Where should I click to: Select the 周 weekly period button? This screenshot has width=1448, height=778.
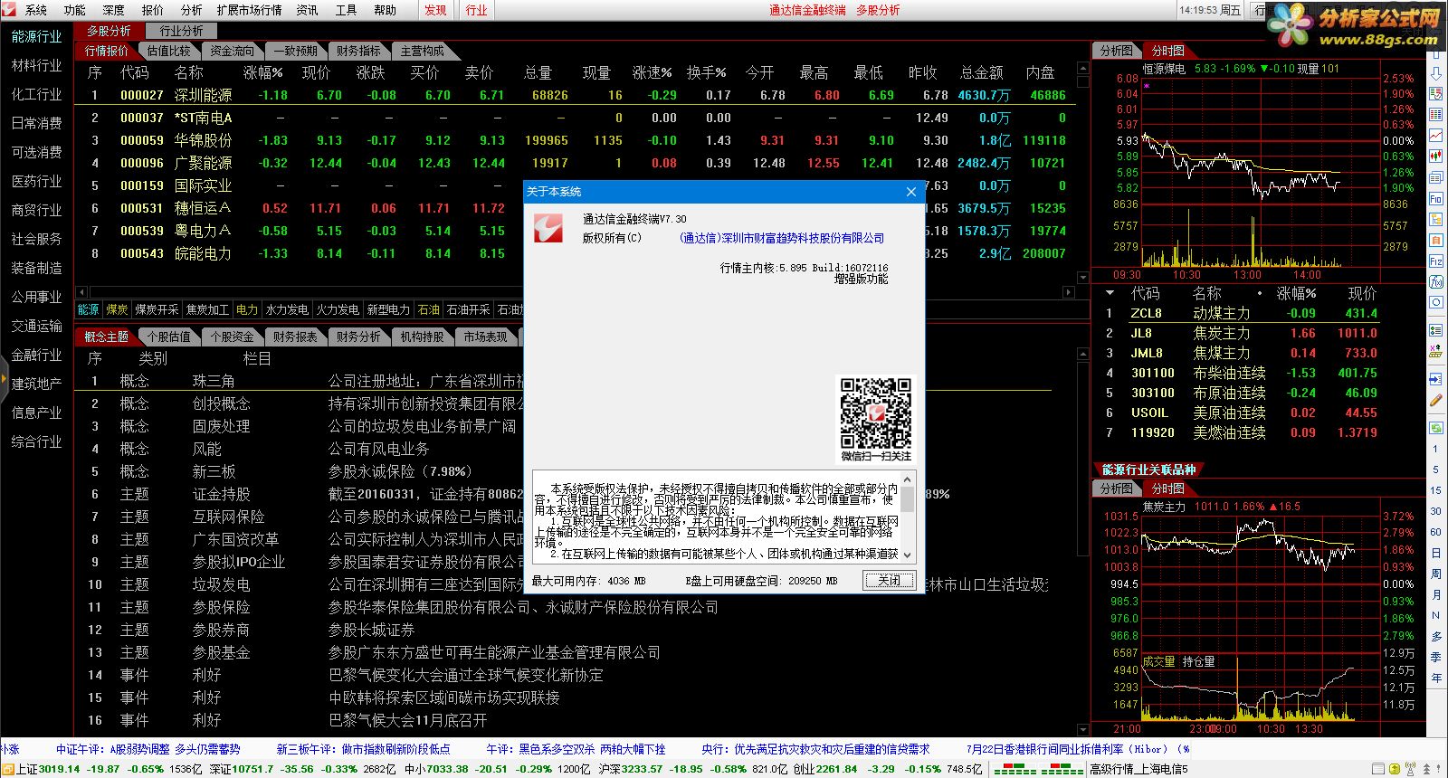(1435, 574)
